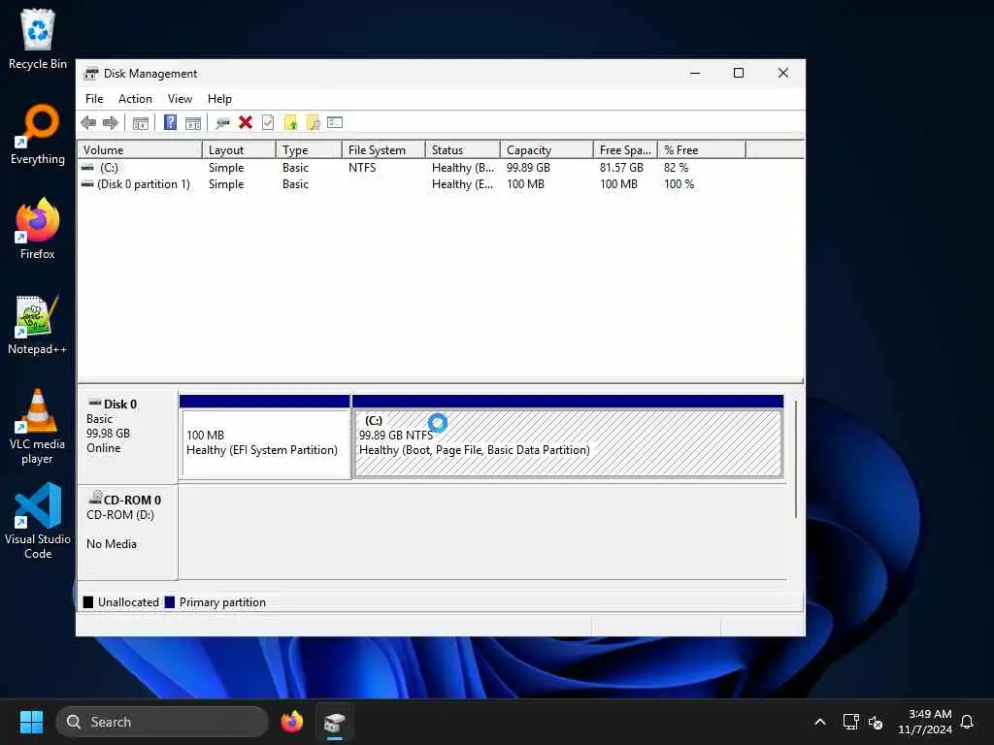Show hidden system tray icons

click(819, 722)
